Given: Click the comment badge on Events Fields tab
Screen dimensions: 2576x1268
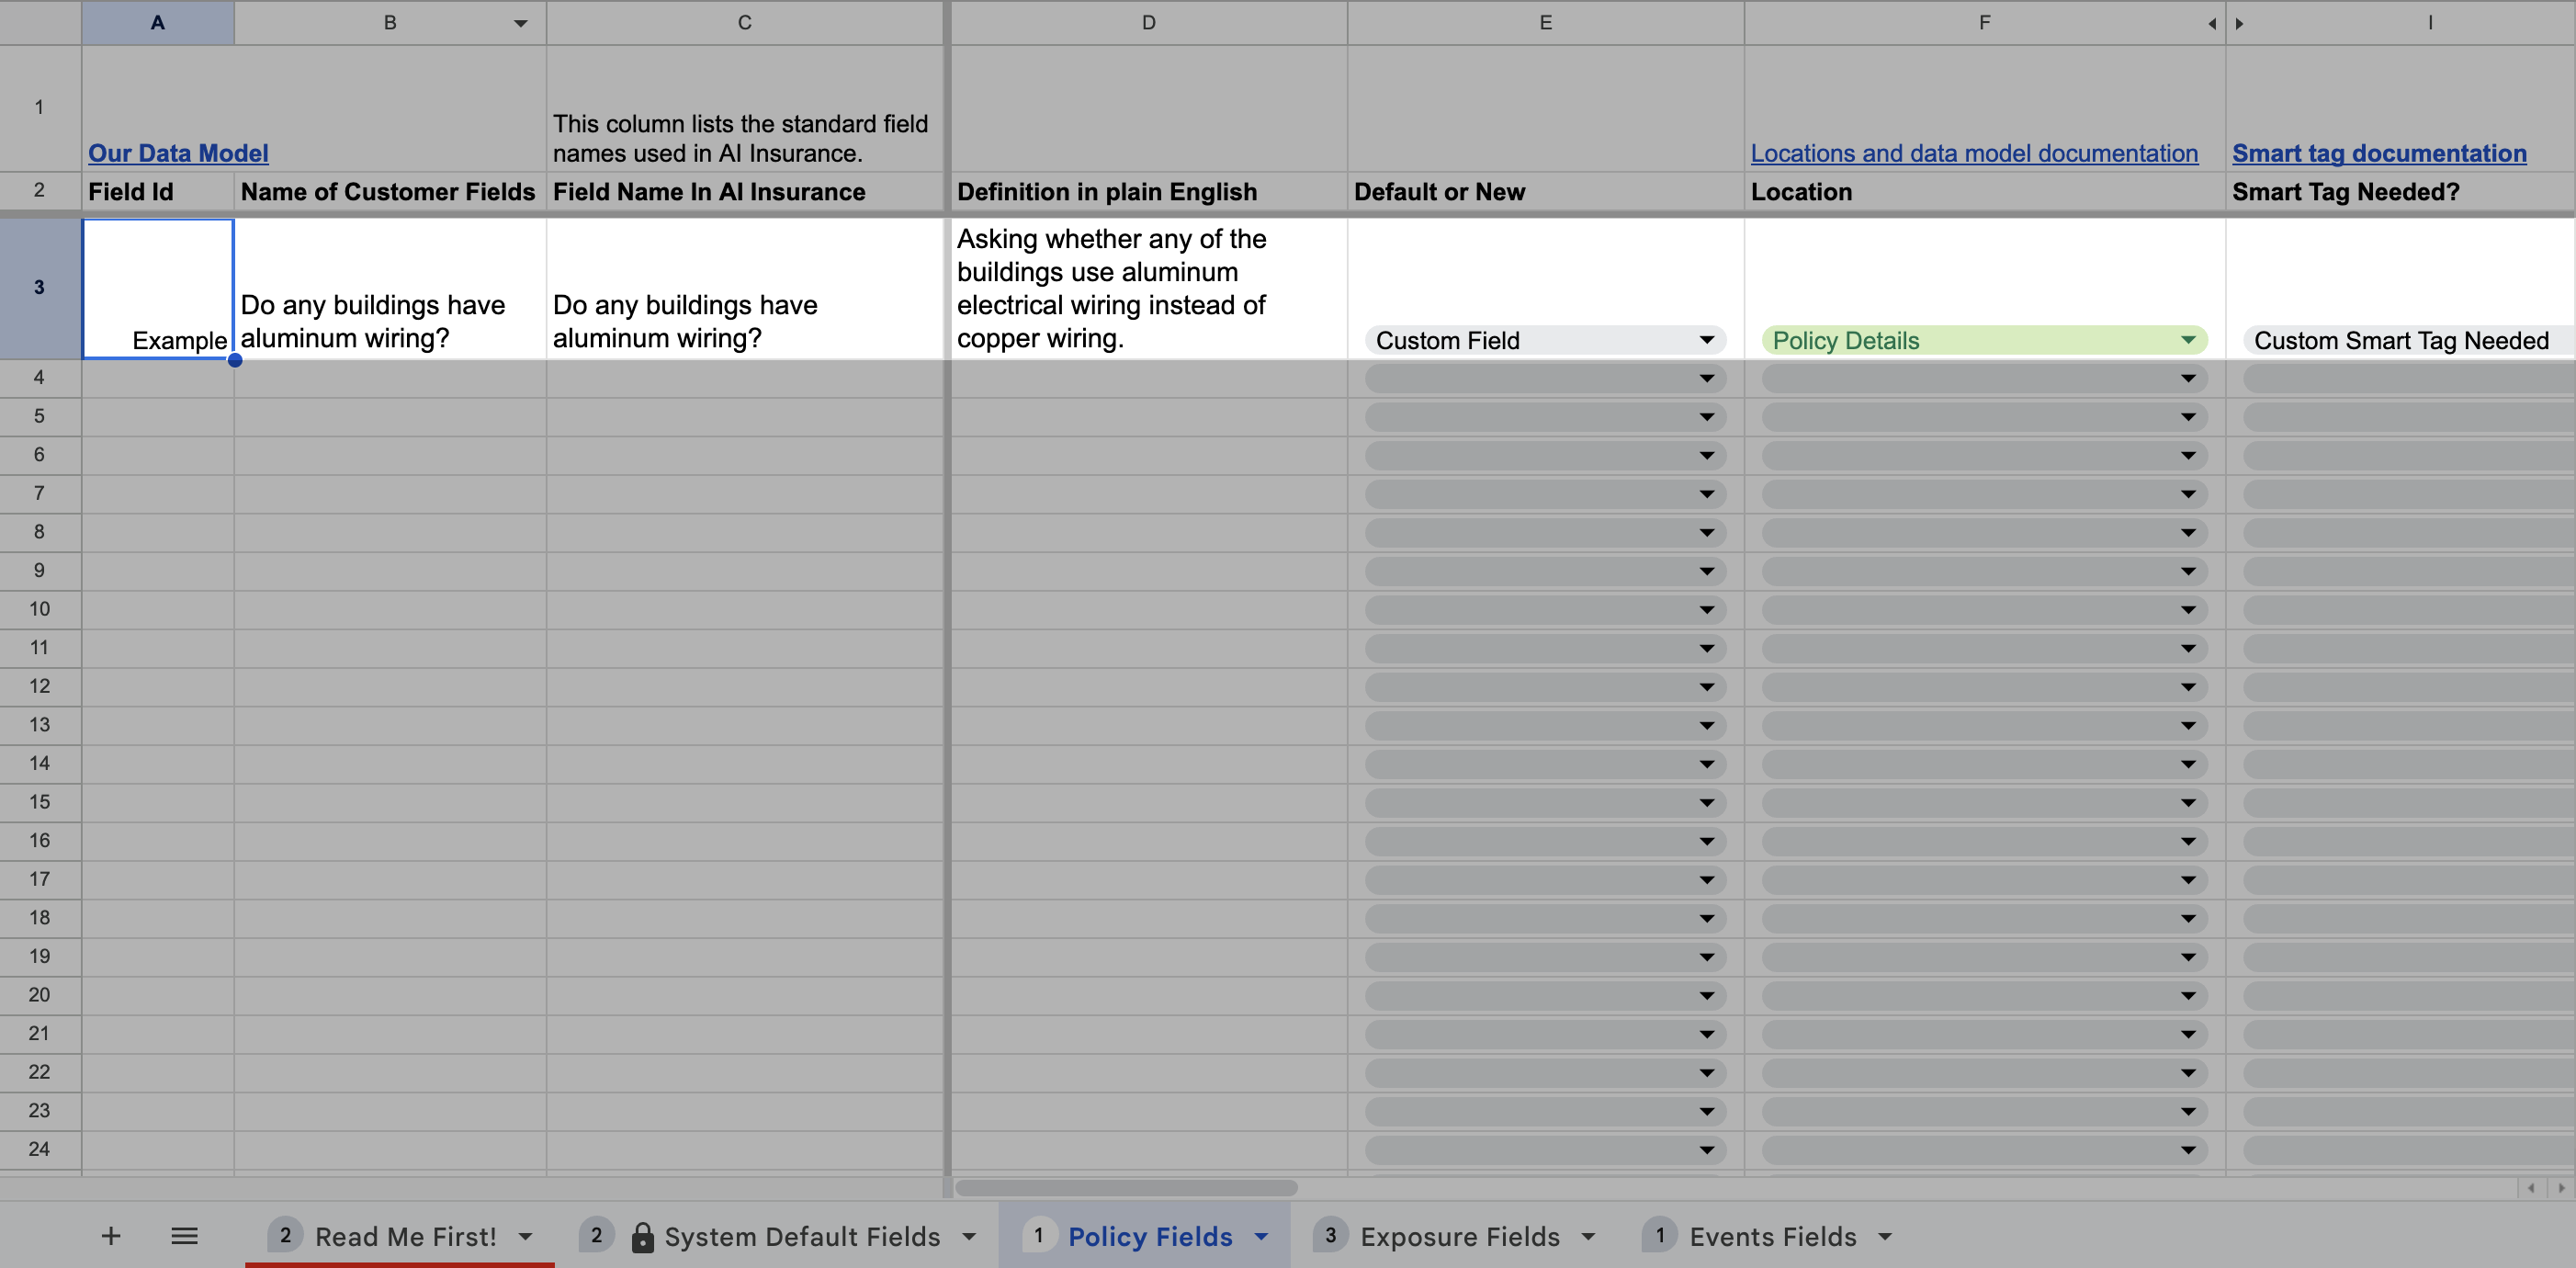Looking at the screenshot, I should (x=1660, y=1234).
